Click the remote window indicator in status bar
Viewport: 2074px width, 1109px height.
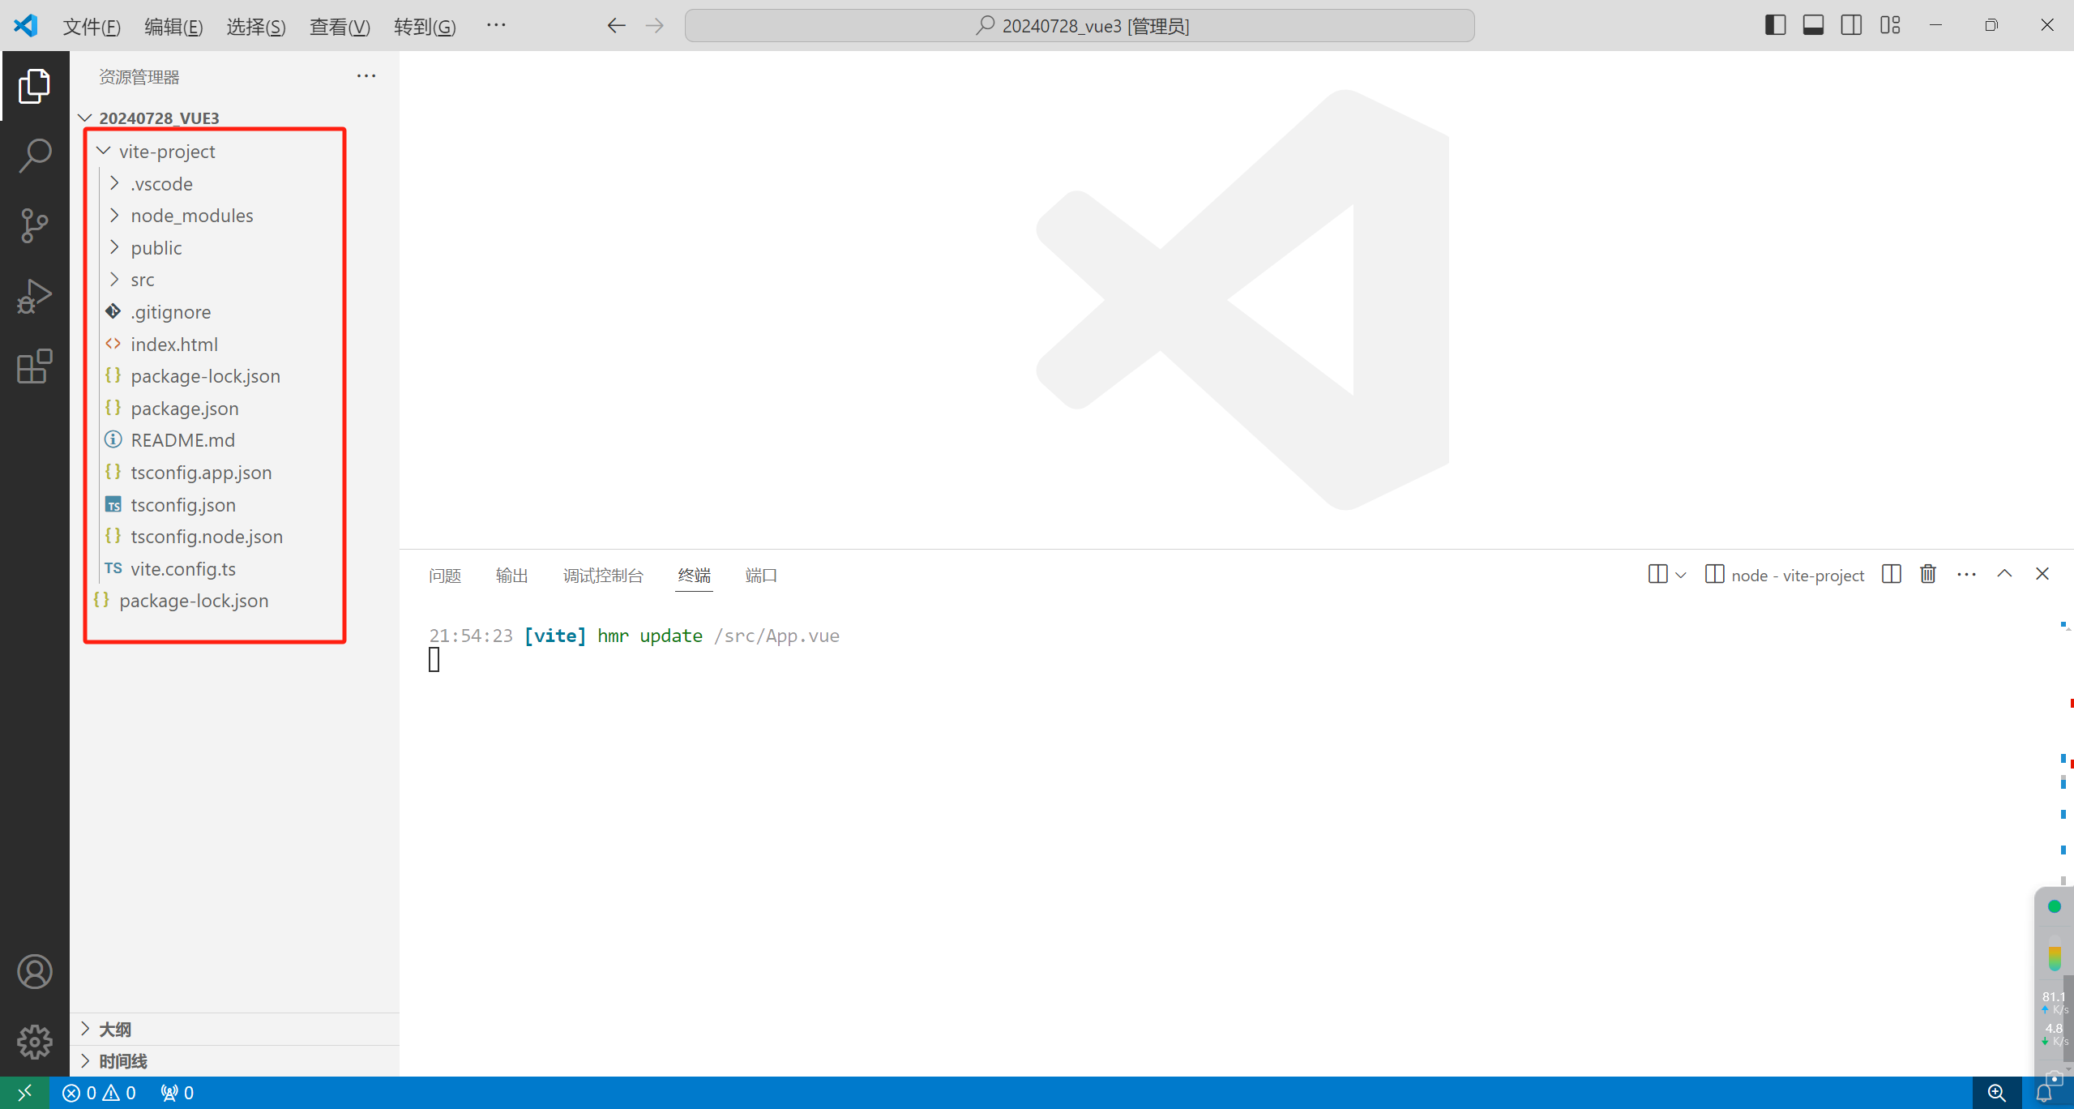click(x=24, y=1093)
